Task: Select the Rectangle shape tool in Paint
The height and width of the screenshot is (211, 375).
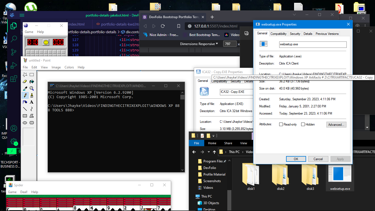Action: 25,116
